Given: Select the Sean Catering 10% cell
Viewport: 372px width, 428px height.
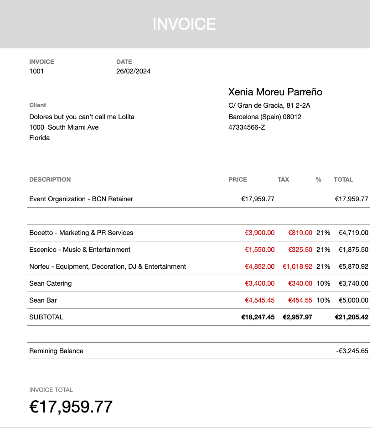Looking at the screenshot, I should (323, 284).
